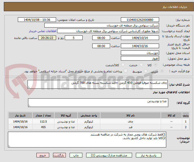
Task: Select the جزیی purchase type radio
Action: tap(162, 71)
